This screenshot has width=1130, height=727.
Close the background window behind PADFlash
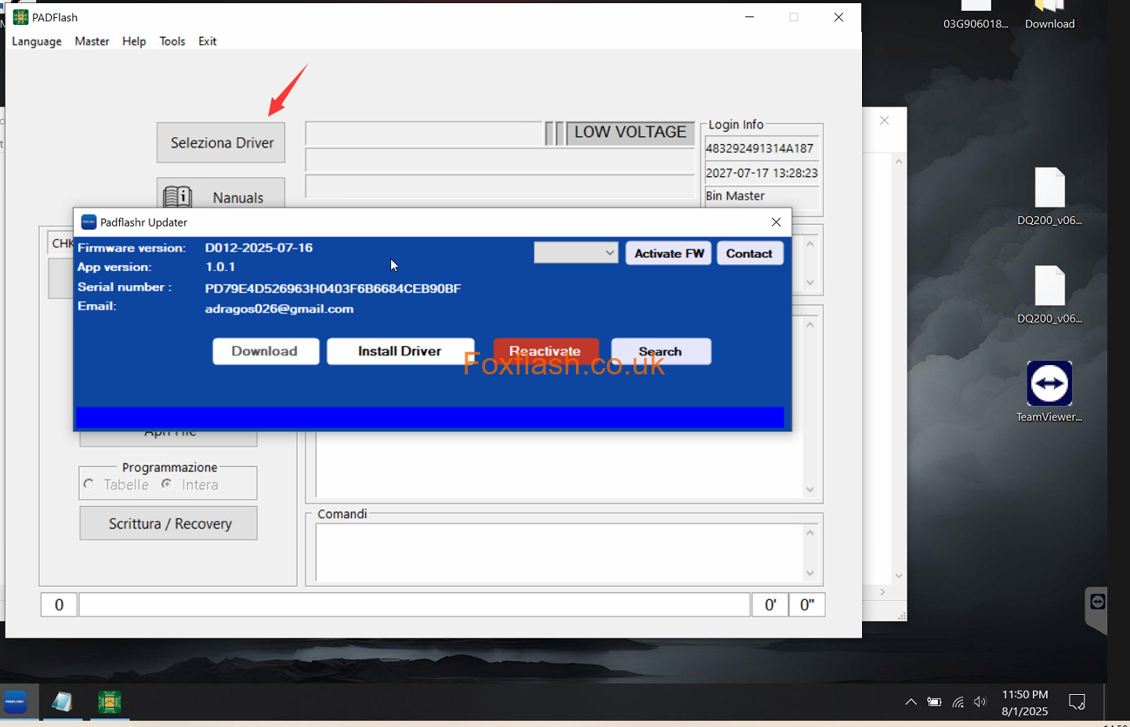tap(884, 121)
